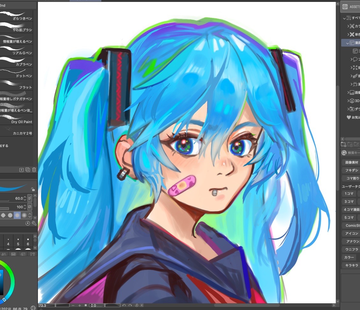Nudge the brush size presets scrollbar down
The image size is (360, 310).
pyautogui.click(x=35, y=248)
